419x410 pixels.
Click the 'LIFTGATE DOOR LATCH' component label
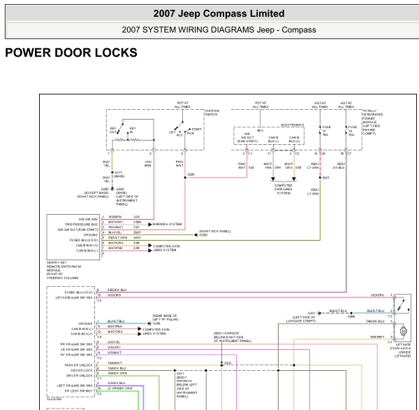tap(400, 351)
